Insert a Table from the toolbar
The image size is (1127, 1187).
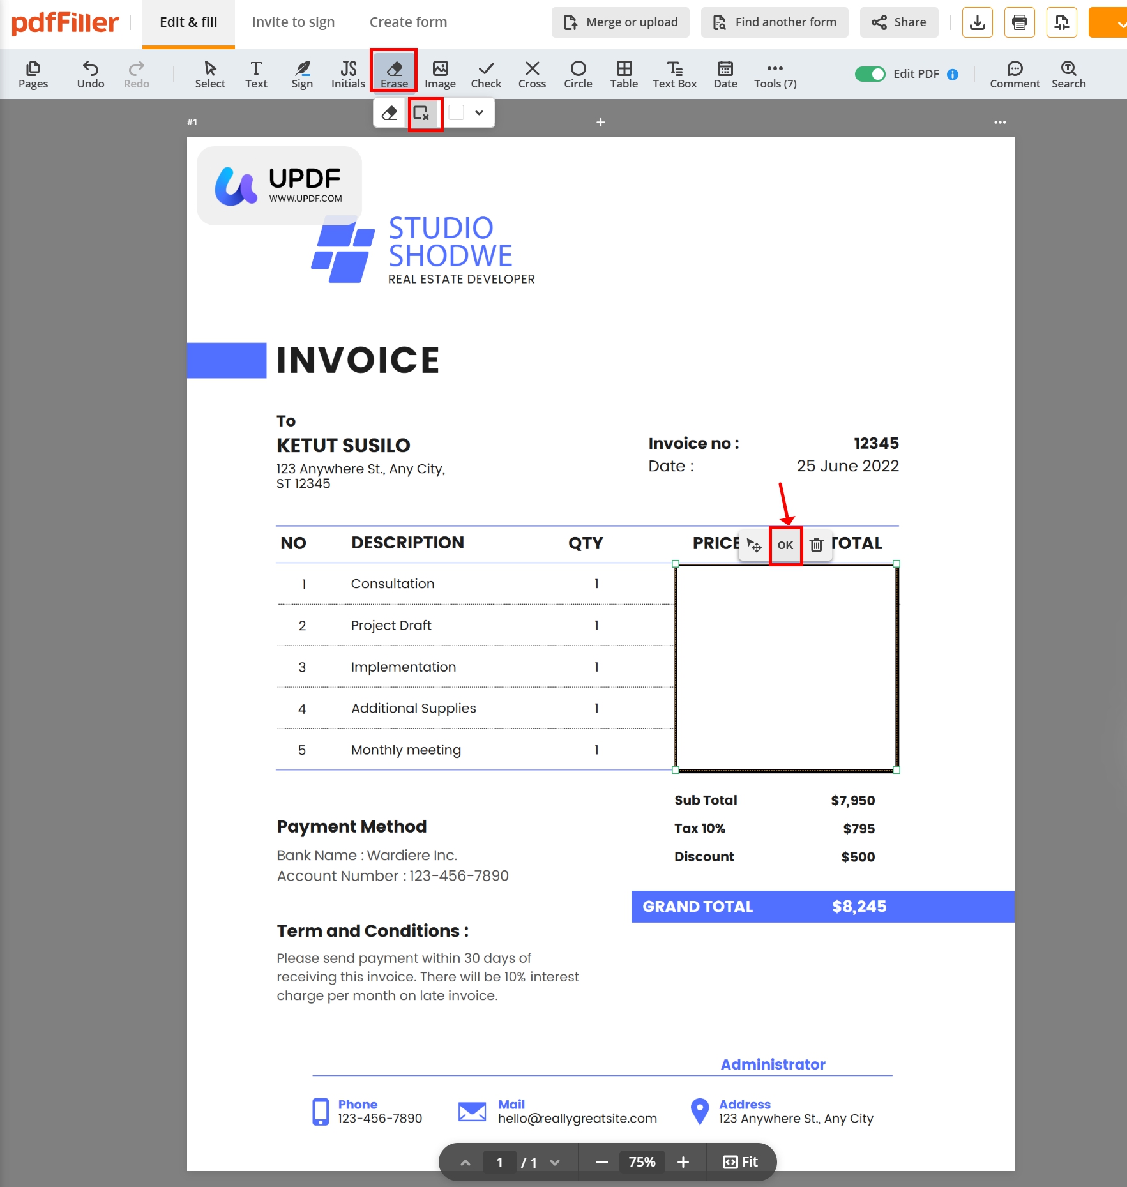[x=624, y=75]
